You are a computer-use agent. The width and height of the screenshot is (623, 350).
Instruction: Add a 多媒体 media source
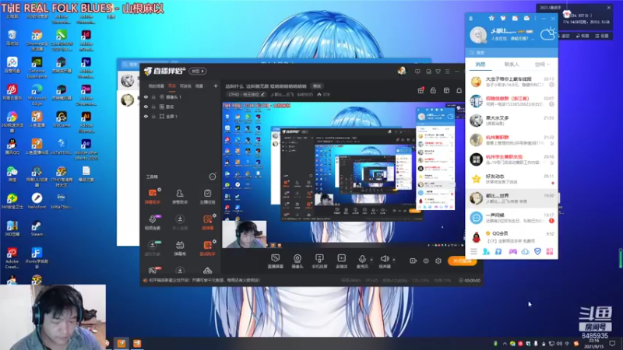click(341, 261)
